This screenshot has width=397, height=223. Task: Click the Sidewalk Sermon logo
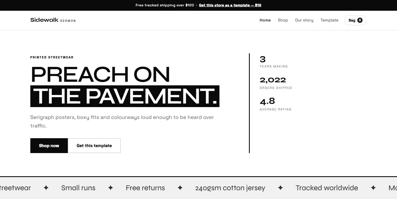click(x=53, y=20)
